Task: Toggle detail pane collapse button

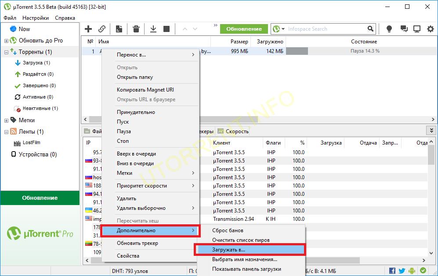Action: tap(431, 131)
